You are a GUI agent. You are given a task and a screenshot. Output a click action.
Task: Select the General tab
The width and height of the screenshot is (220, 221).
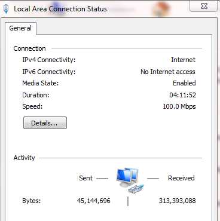pyautogui.click(x=20, y=28)
